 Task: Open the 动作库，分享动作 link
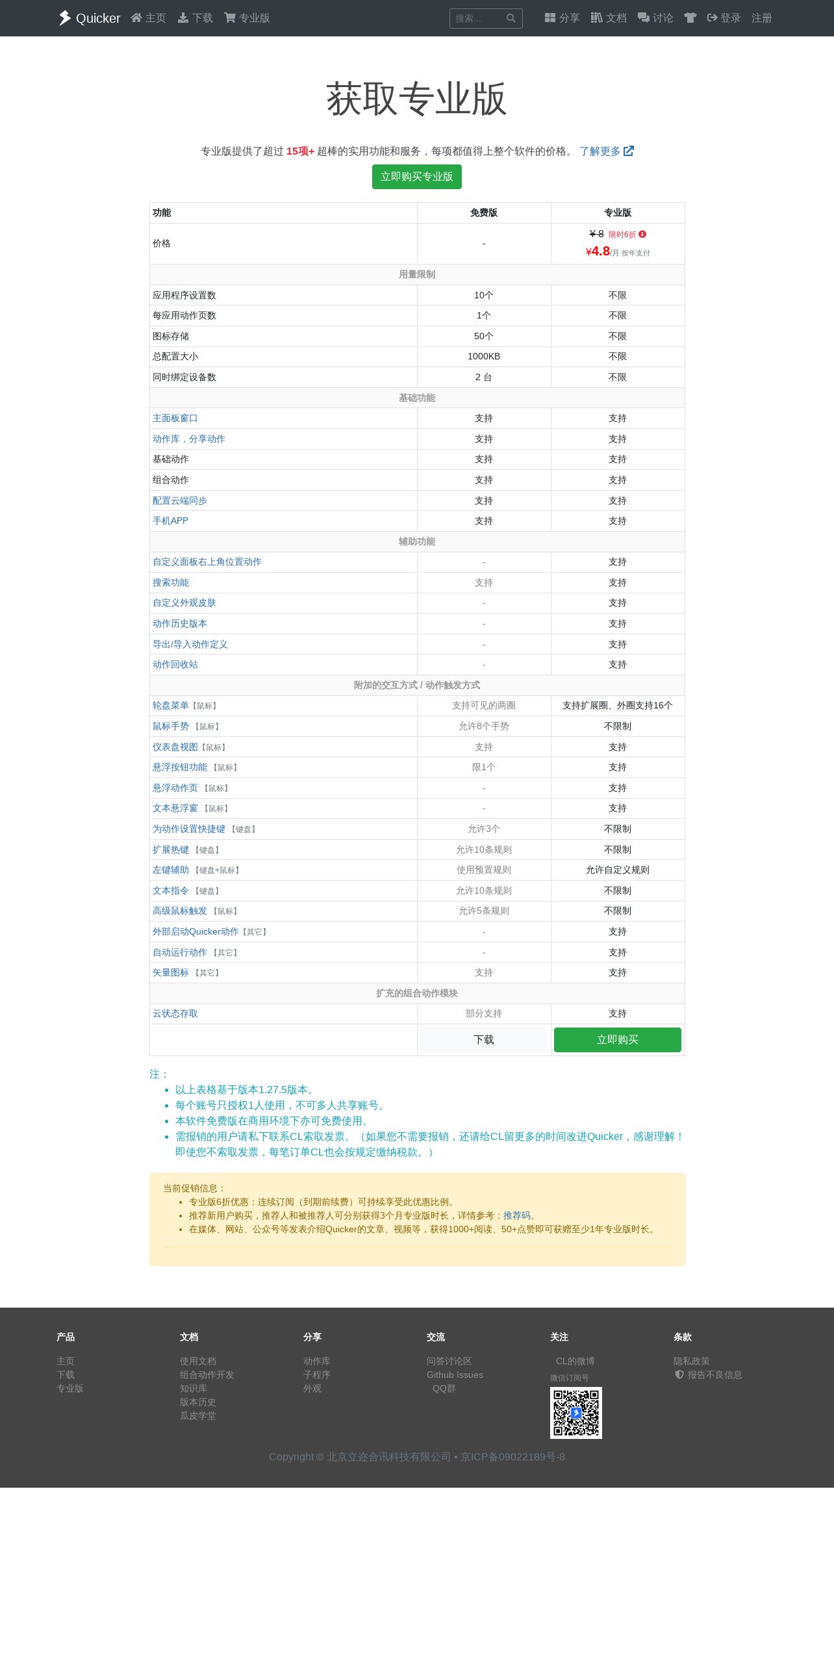pyautogui.click(x=189, y=439)
